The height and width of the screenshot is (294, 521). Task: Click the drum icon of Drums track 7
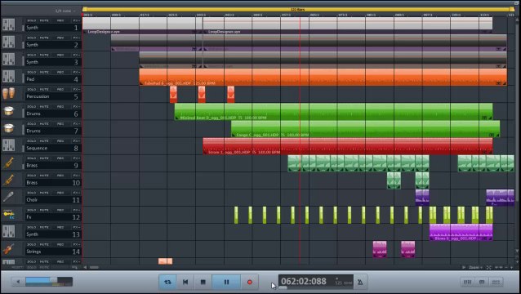coord(9,128)
